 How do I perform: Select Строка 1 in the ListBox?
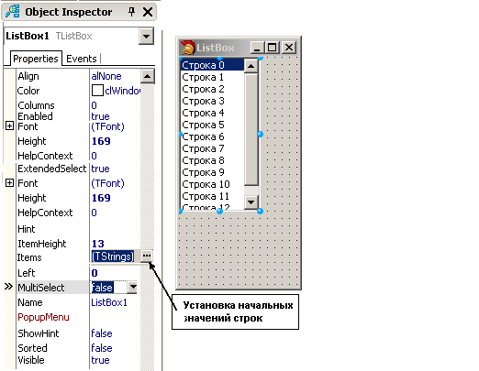tap(213, 77)
